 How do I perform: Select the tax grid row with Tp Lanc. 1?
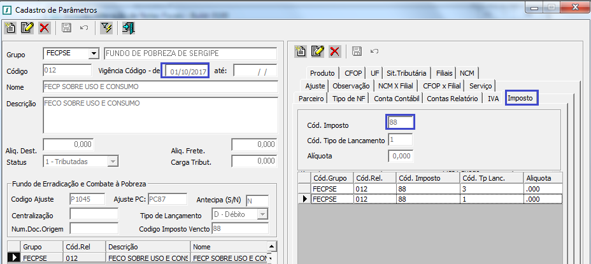pos(431,199)
